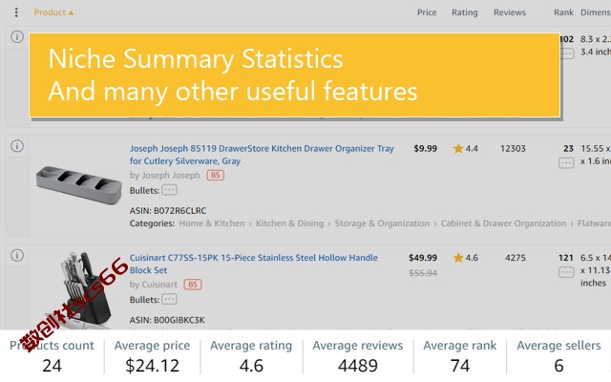
Task: Click the Home & Kitchen category link
Action: click(212, 223)
